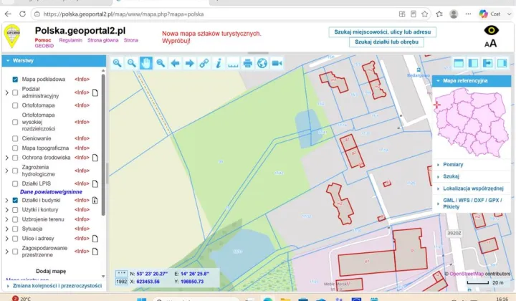Open document icon next to Podział administracyjny
The height and width of the screenshot is (301, 516).
click(95, 92)
